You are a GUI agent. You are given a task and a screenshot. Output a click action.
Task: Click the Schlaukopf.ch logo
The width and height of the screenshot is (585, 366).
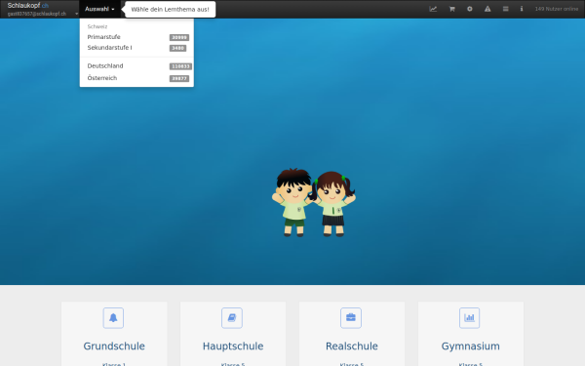click(x=28, y=6)
